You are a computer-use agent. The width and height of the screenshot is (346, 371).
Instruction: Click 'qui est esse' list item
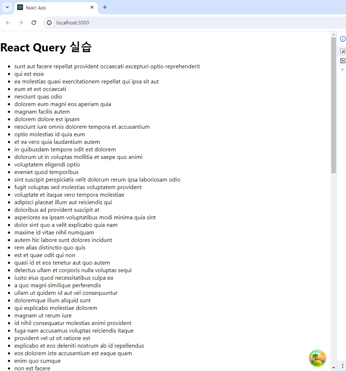[x=29, y=74]
